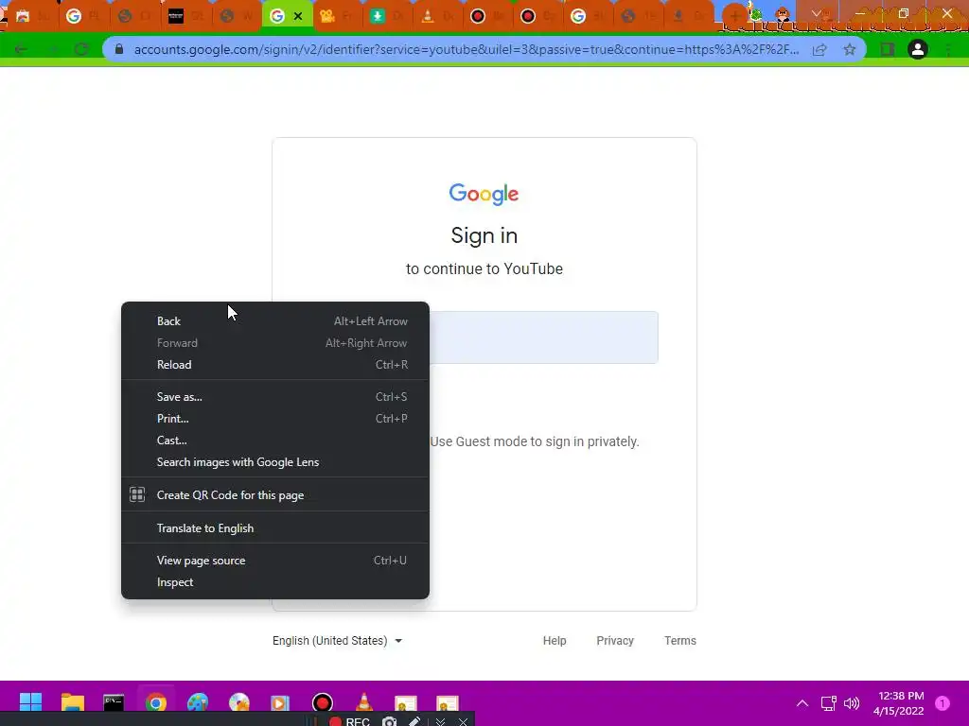This screenshot has height=726, width=969.
Task: Open the second certificate taskbar icon
Action: pos(447,703)
